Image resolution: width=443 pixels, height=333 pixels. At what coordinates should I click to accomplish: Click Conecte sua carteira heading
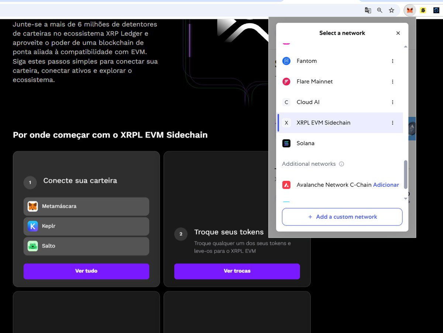pos(80,181)
